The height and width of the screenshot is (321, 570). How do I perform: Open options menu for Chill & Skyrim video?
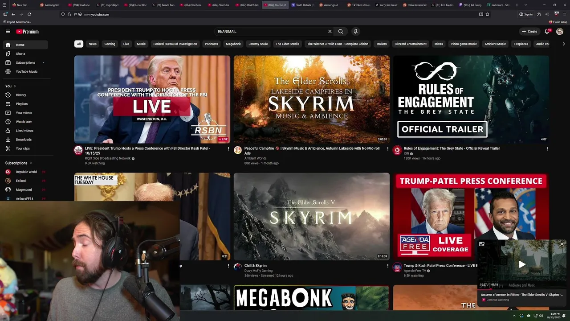[x=387, y=266]
